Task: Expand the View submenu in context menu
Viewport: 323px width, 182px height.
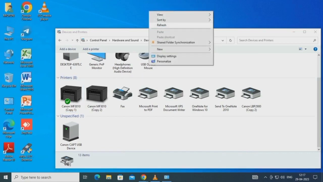Action: [181, 15]
